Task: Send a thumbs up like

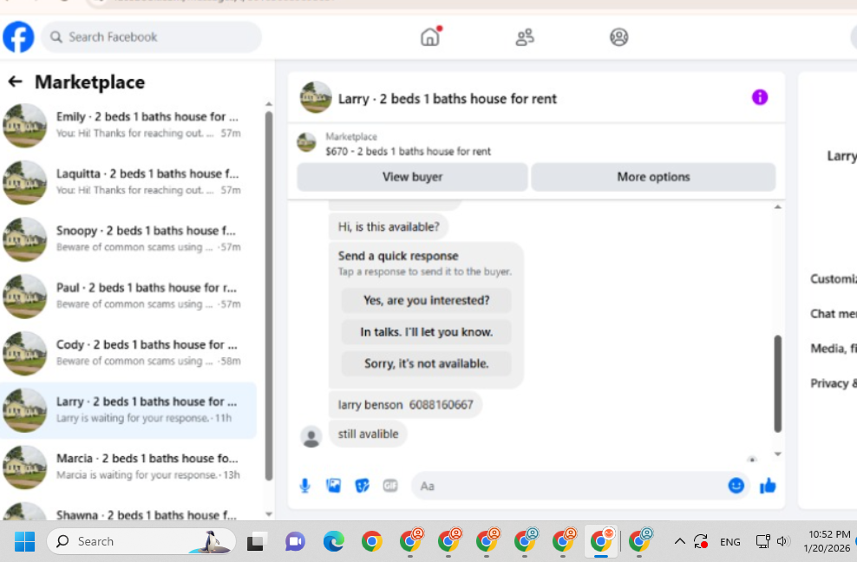Action: click(x=768, y=486)
